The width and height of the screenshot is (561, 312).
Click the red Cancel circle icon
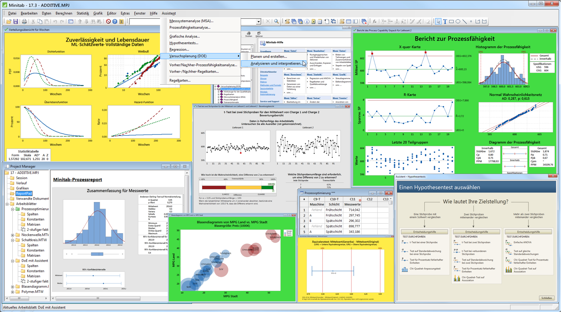coord(108,22)
